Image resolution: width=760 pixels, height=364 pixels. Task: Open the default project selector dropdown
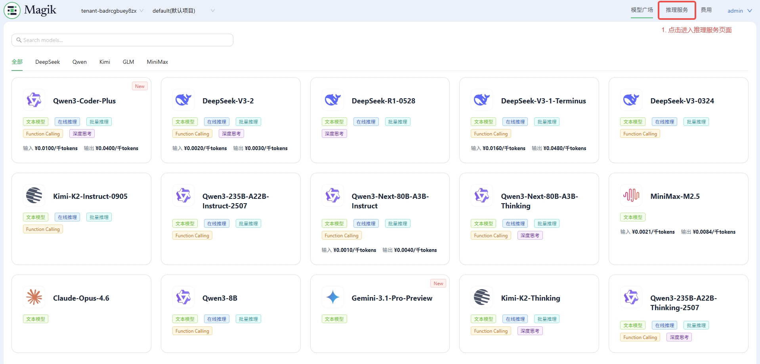click(x=212, y=11)
